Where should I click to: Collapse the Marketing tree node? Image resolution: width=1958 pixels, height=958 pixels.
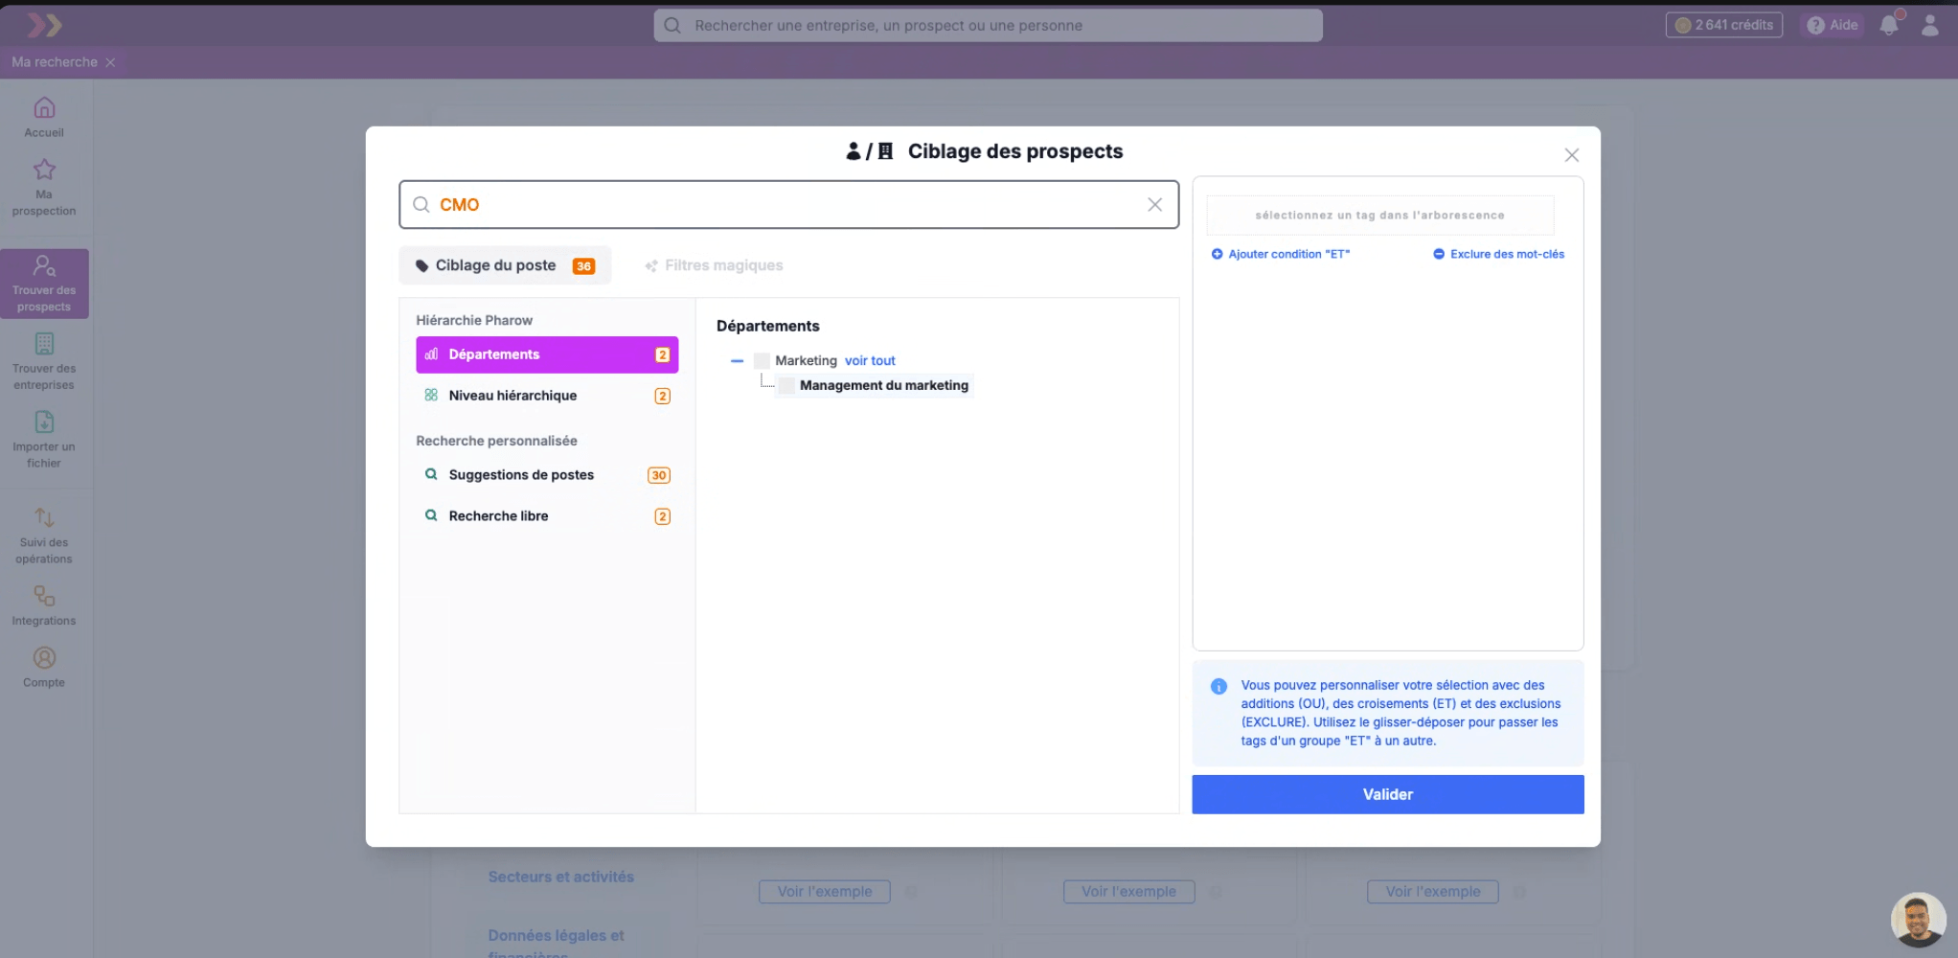[x=737, y=361]
